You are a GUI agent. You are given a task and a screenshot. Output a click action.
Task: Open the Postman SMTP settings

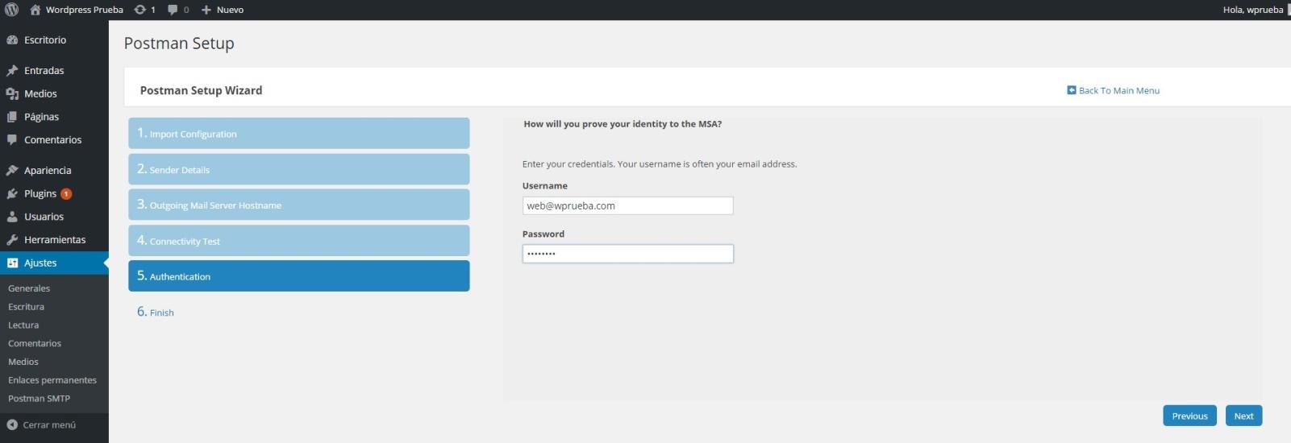39,399
